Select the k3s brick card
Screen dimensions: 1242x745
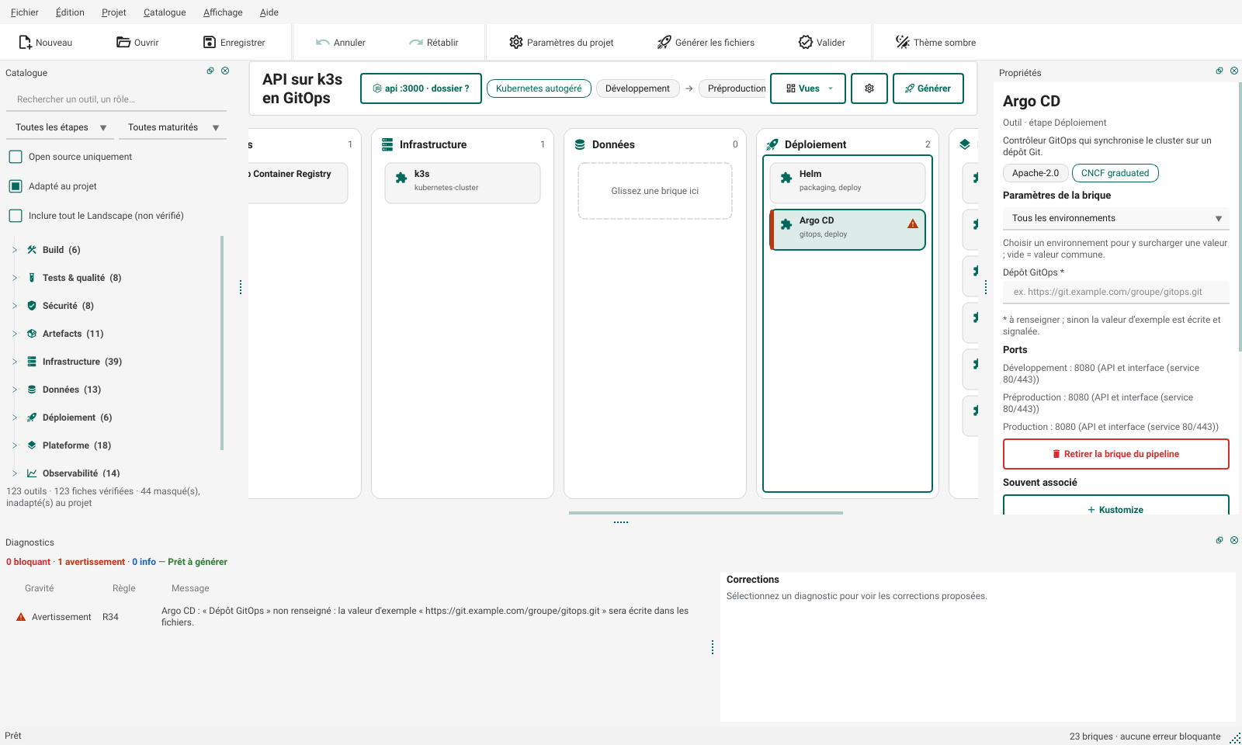coord(463,183)
